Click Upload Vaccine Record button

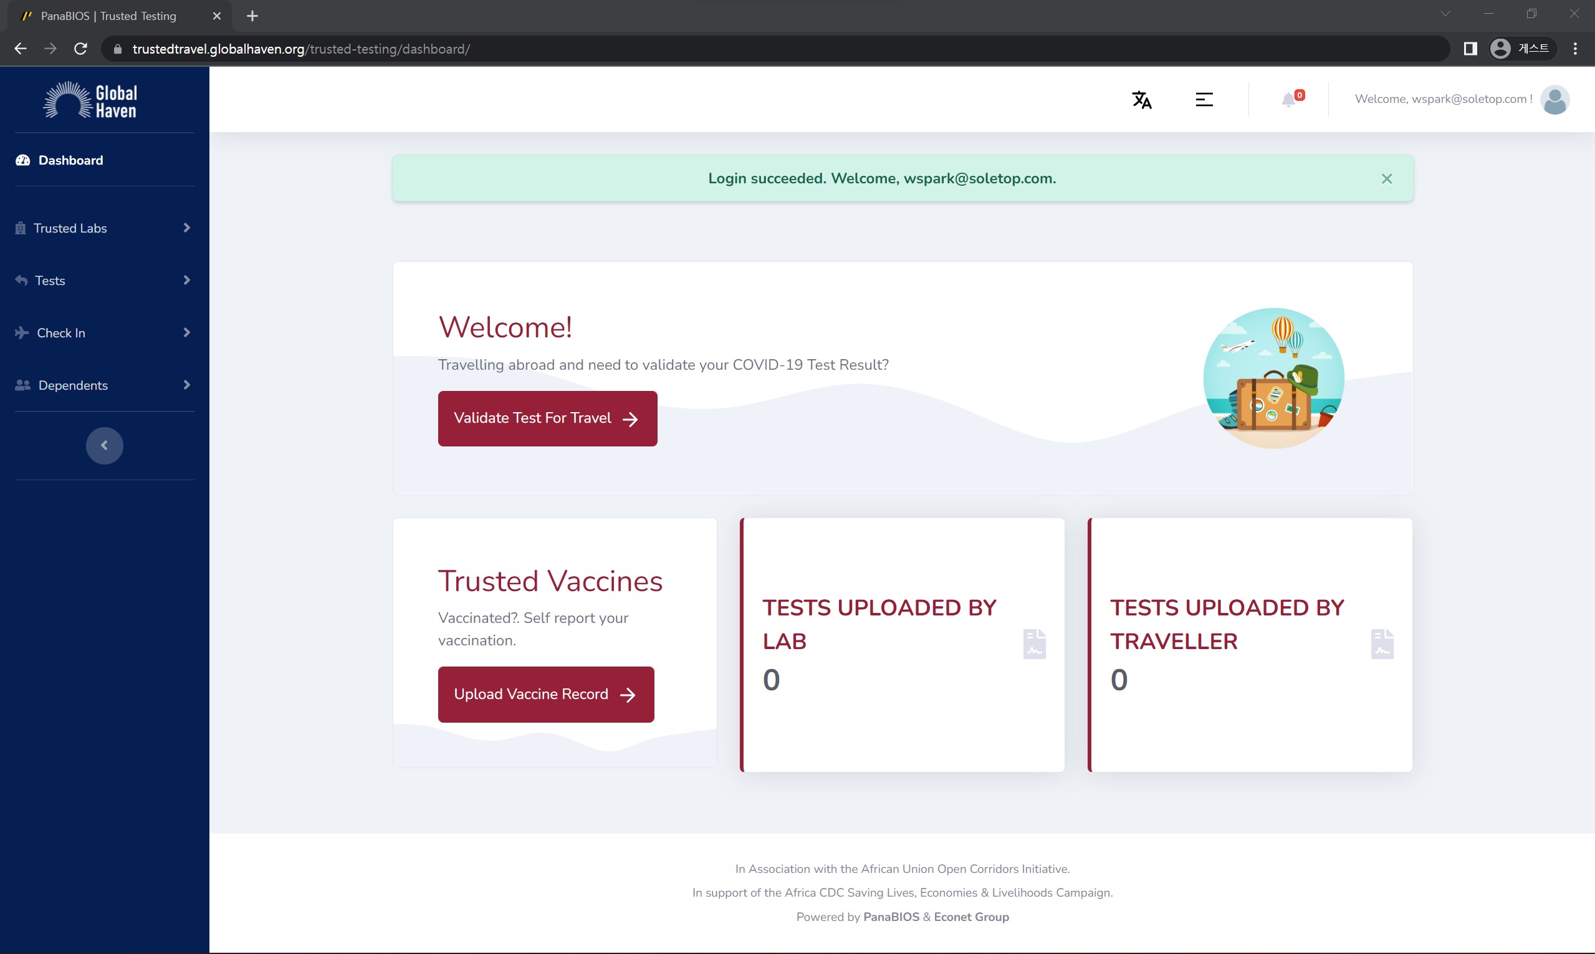tap(545, 694)
